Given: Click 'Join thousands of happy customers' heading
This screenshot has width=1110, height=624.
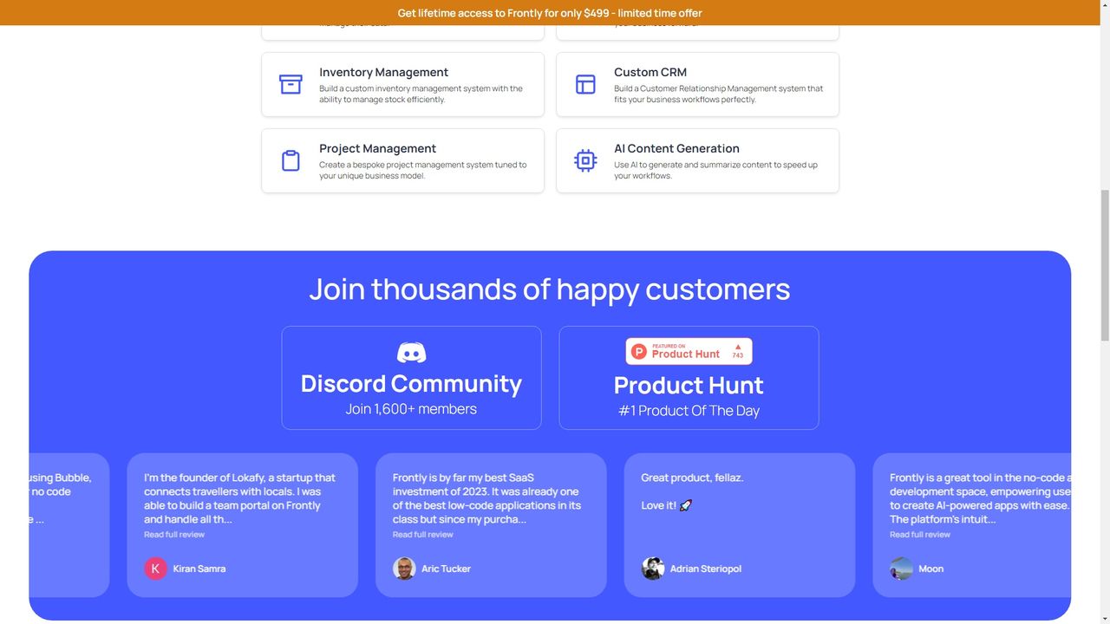Looking at the screenshot, I should 550,289.
